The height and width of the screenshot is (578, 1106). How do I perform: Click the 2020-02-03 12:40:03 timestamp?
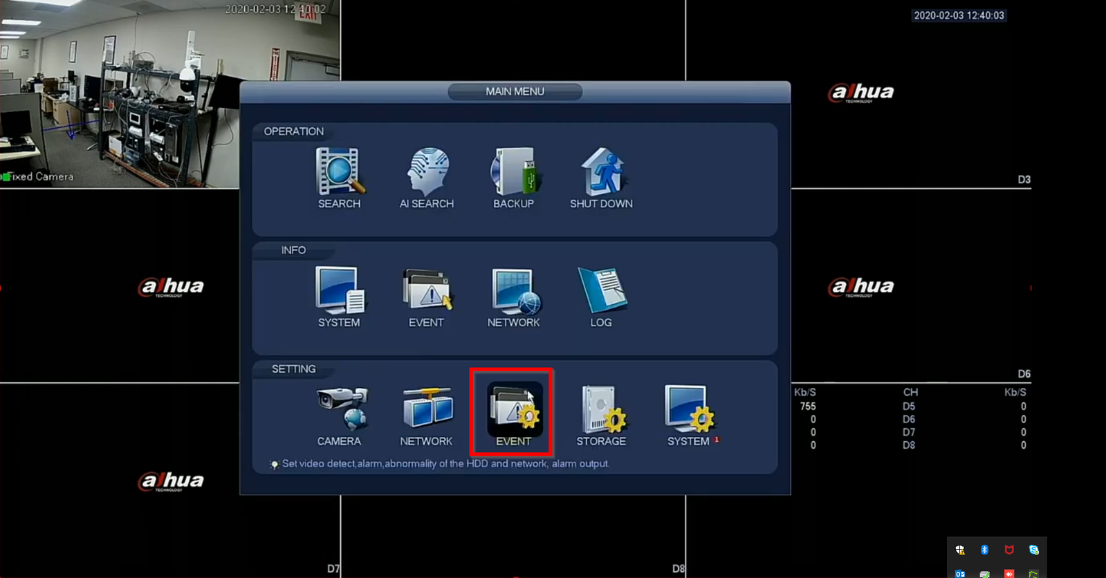[959, 15]
